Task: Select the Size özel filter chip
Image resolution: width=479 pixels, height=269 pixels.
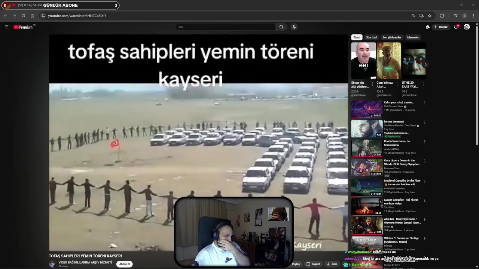Action: (371, 37)
